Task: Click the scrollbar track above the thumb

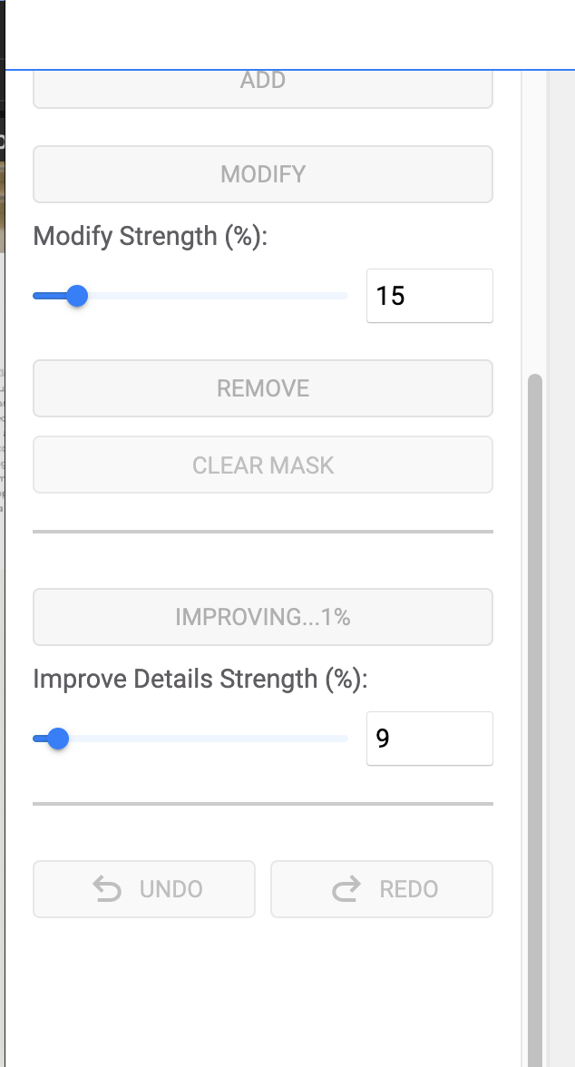Action: point(535,227)
